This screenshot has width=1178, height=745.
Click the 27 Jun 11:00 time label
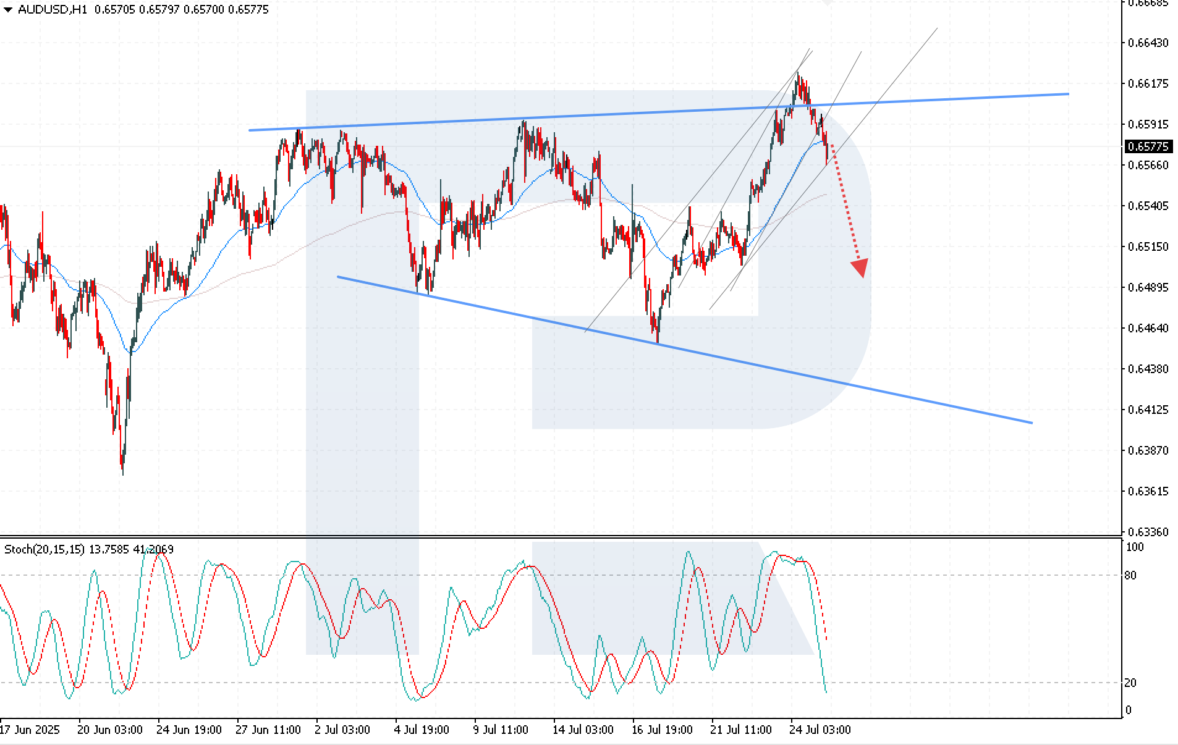tap(268, 730)
